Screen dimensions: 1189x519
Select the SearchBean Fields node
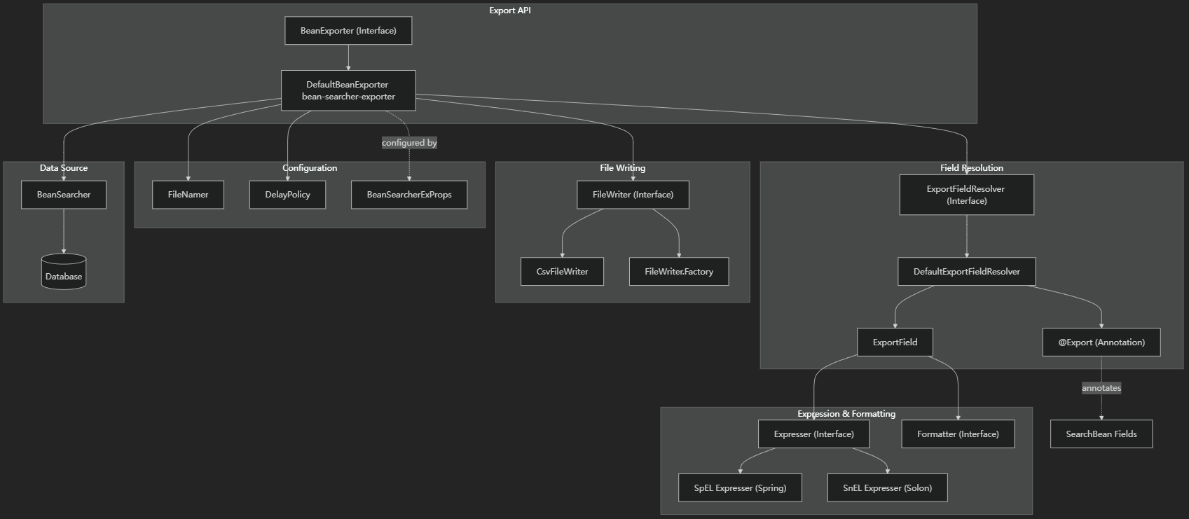click(1101, 434)
